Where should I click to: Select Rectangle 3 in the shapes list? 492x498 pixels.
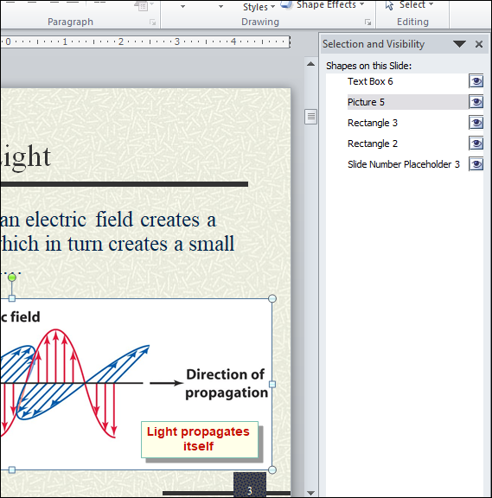[373, 123]
